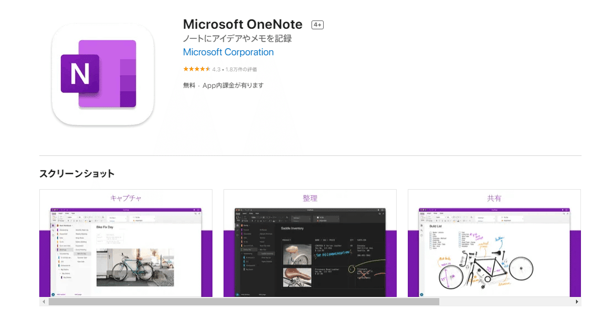
Task: Click the horizontal scrollbar thumb
Action: point(243,301)
